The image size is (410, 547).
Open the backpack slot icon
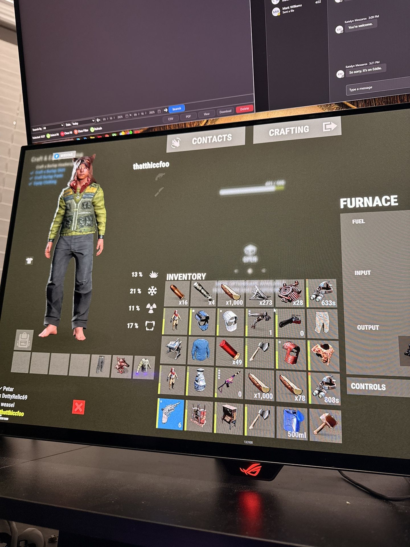coord(24,340)
